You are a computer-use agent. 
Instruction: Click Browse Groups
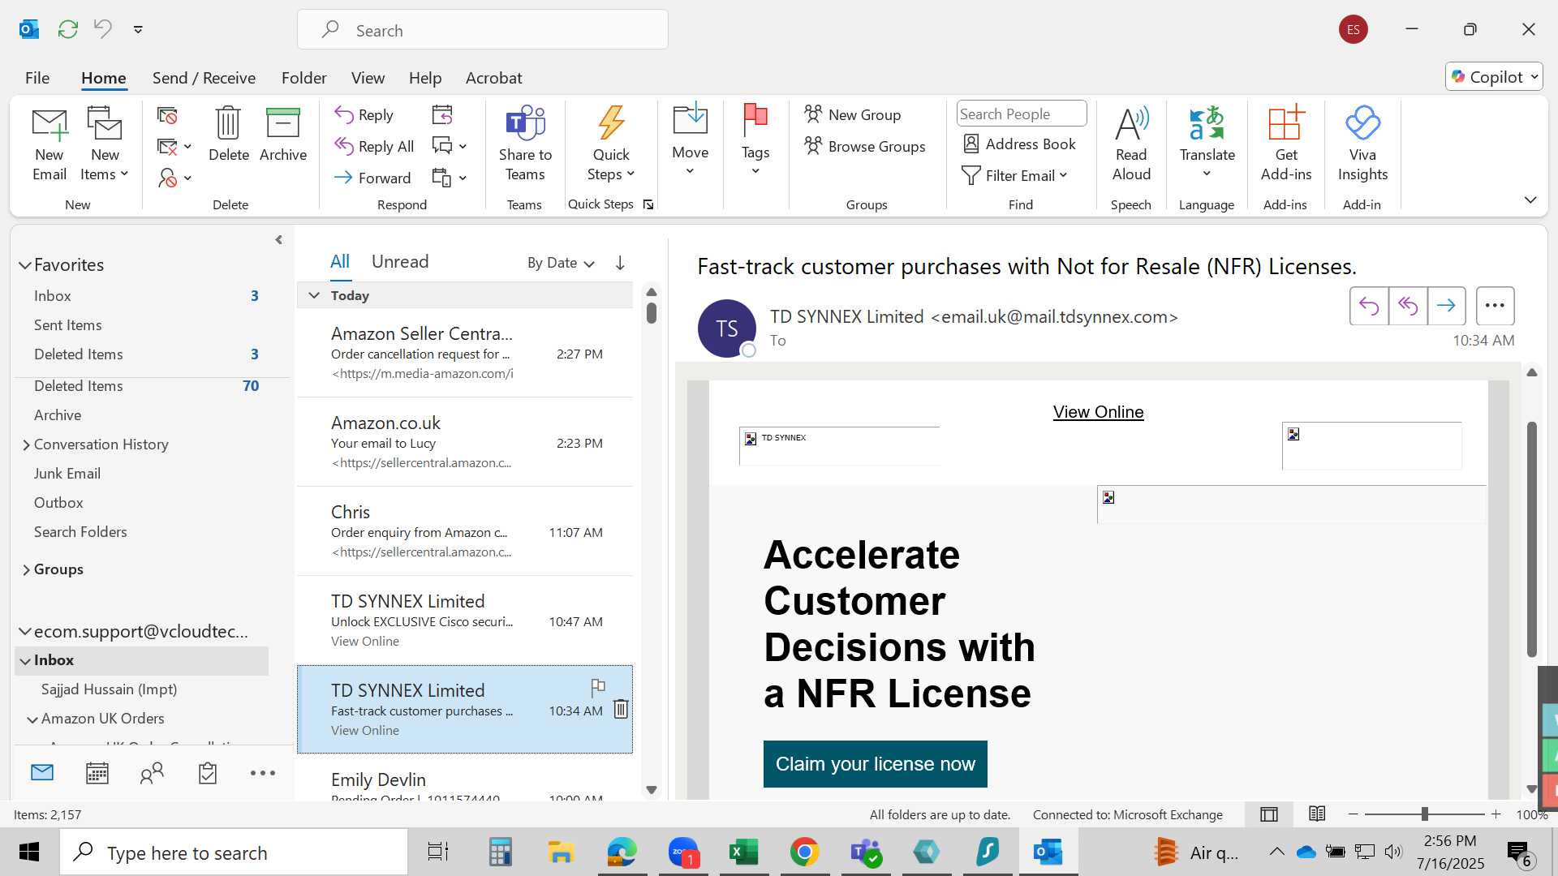(x=865, y=147)
